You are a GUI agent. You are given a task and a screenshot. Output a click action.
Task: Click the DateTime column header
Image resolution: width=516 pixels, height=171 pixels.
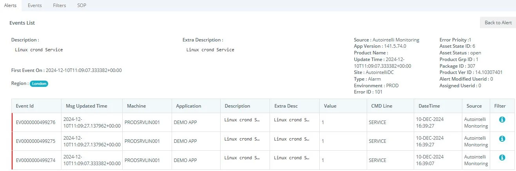point(429,106)
